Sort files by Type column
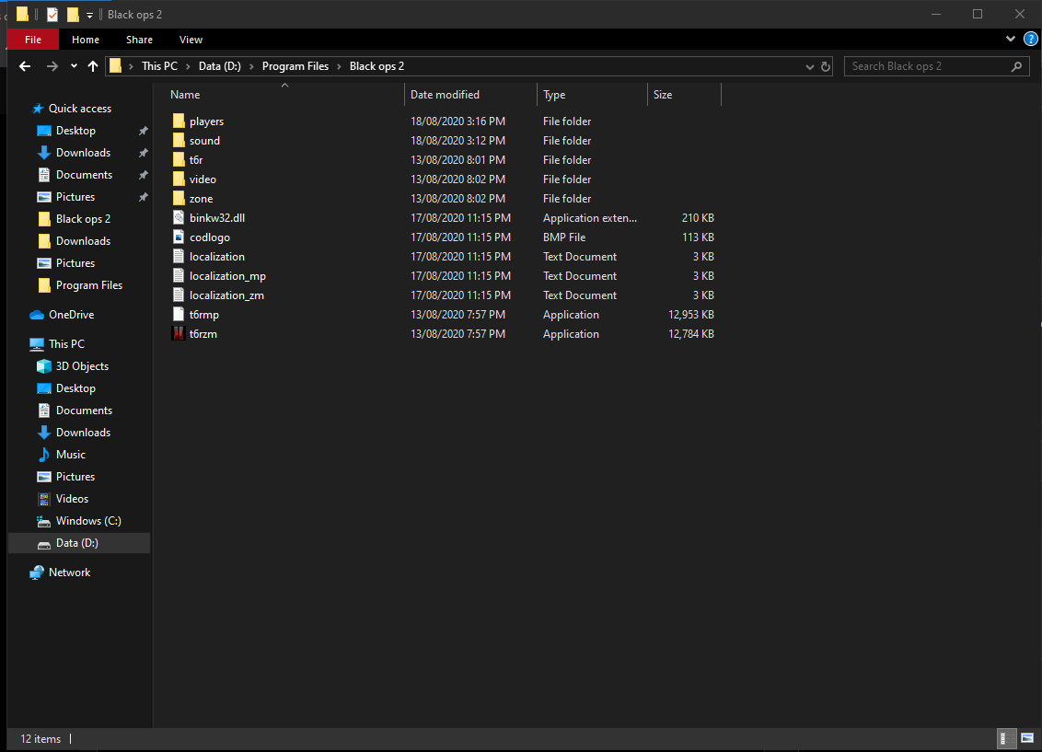The image size is (1042, 752). [554, 95]
